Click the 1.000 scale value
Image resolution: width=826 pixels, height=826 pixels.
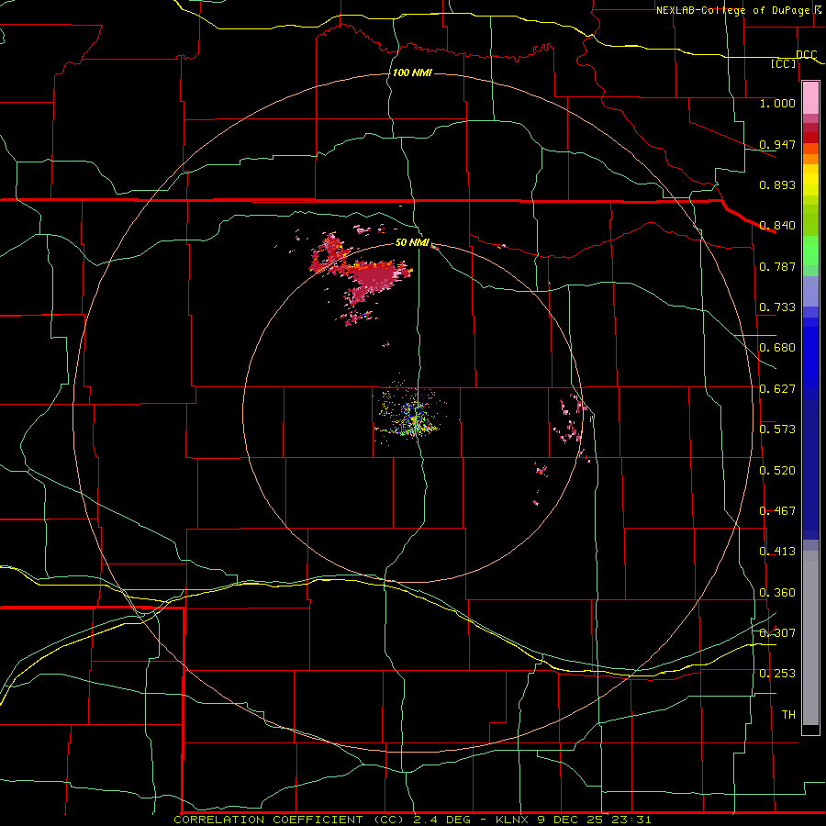coord(777,103)
